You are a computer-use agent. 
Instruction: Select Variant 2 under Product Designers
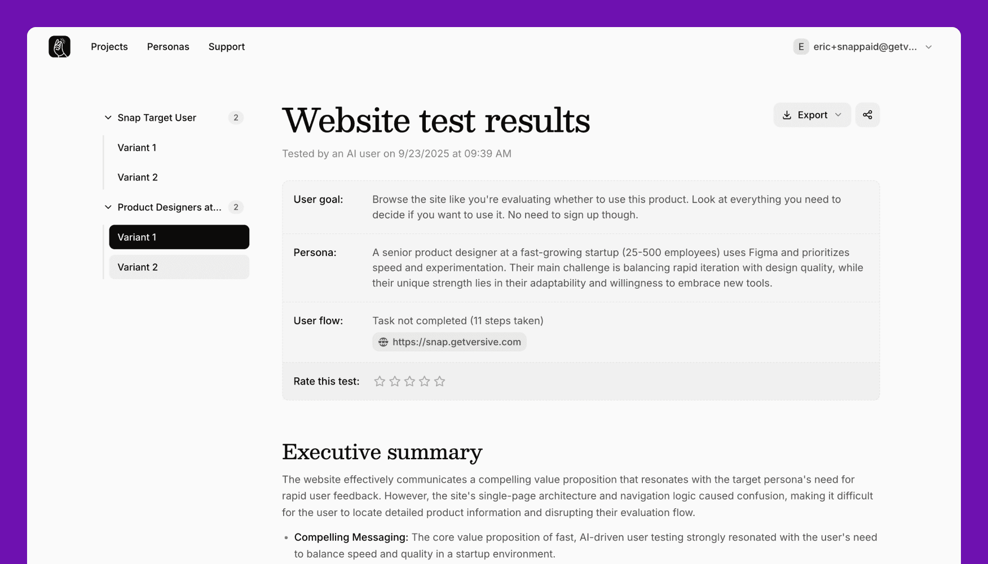click(x=179, y=267)
